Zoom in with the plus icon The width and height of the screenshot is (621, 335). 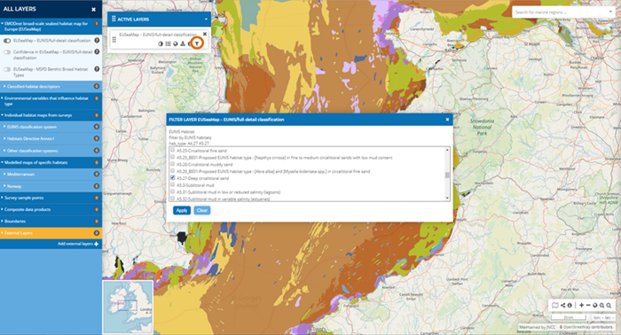(x=581, y=306)
